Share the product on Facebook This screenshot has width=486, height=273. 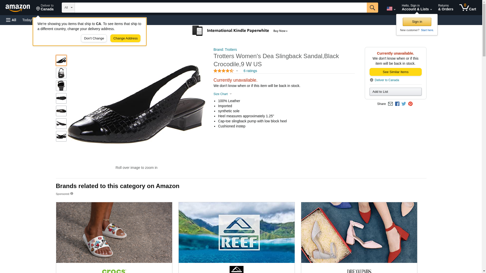point(397,104)
